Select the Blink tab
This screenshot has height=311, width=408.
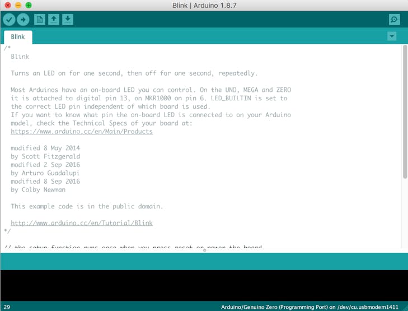[18, 37]
